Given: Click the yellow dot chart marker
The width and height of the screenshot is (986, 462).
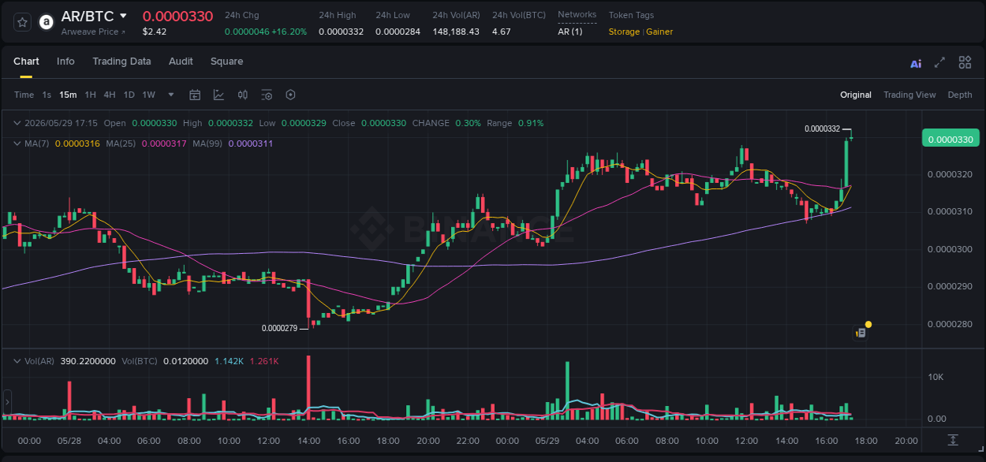Looking at the screenshot, I should click(x=868, y=324).
